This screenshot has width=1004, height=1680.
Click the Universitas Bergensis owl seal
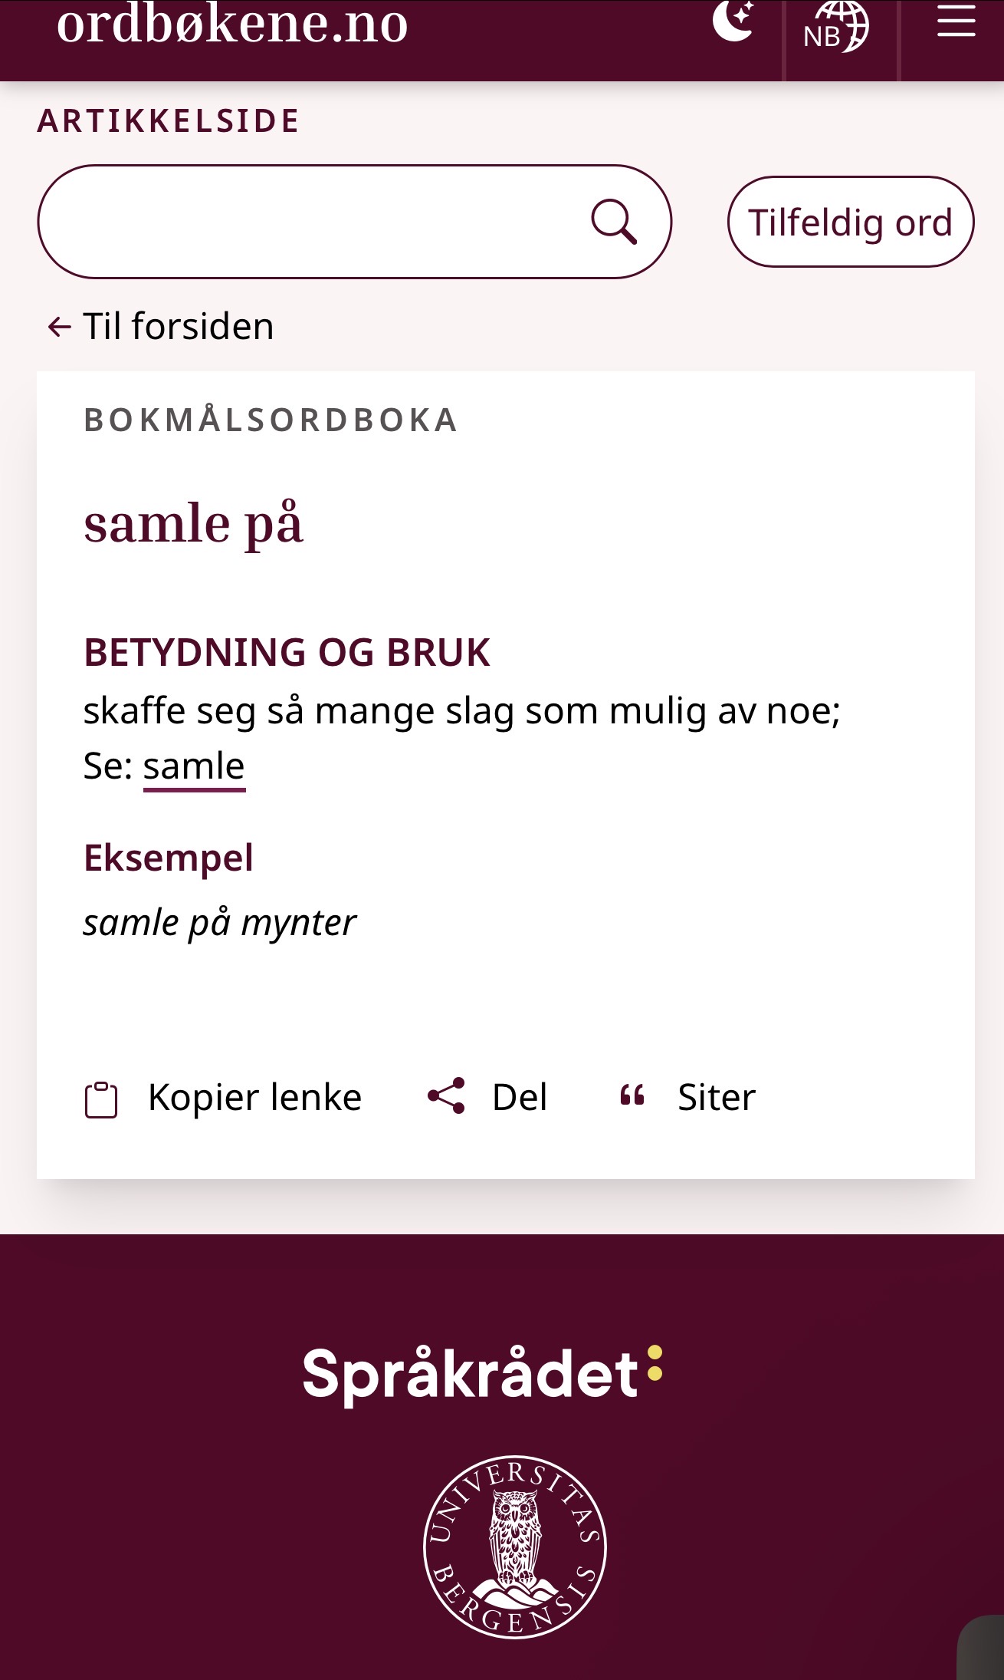pos(514,1546)
